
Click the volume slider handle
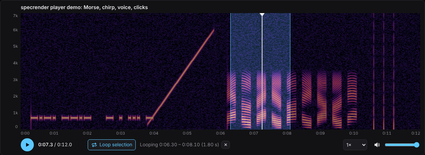pyautogui.click(x=417, y=145)
